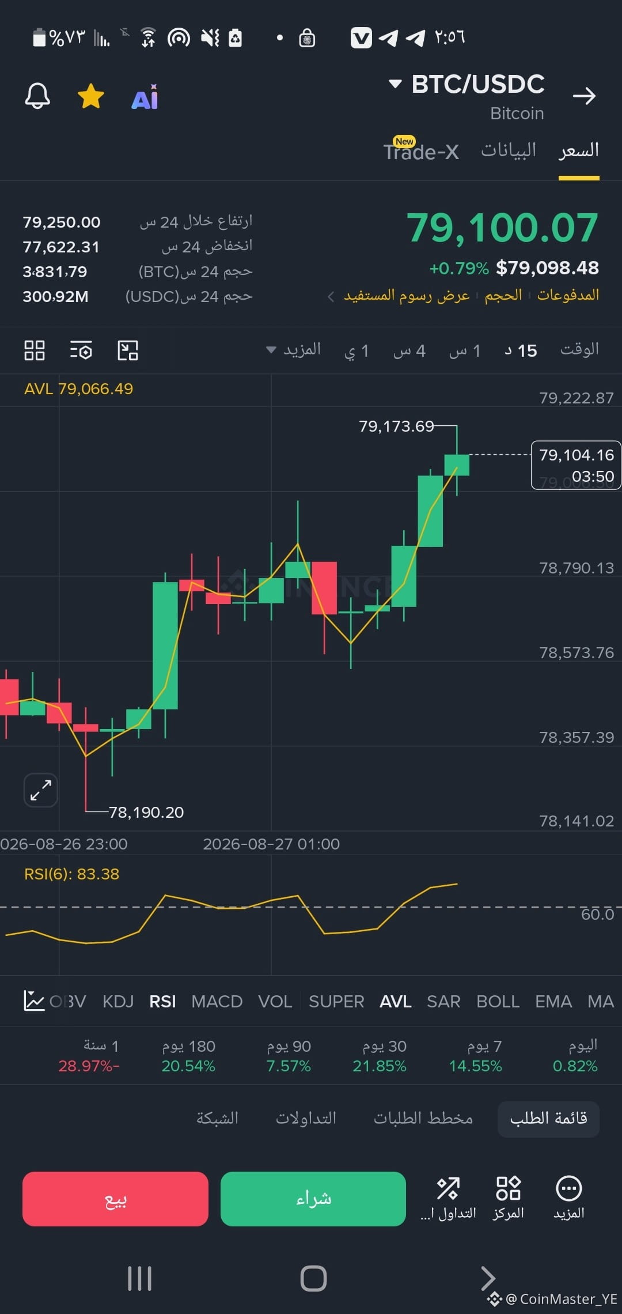Toggle VOL indicator
This screenshot has height=1314, width=622.
[275, 1002]
